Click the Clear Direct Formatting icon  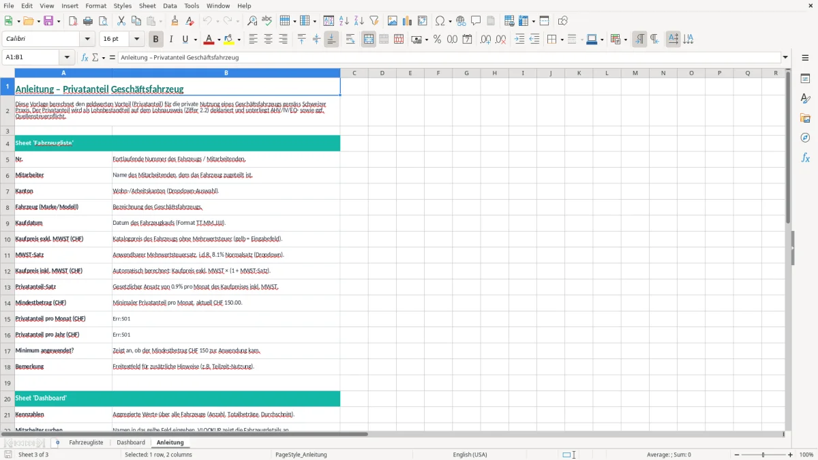(x=190, y=21)
